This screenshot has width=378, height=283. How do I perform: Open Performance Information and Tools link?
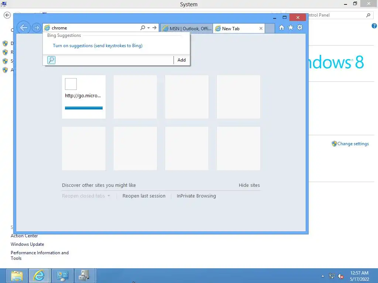pyautogui.click(x=39, y=255)
